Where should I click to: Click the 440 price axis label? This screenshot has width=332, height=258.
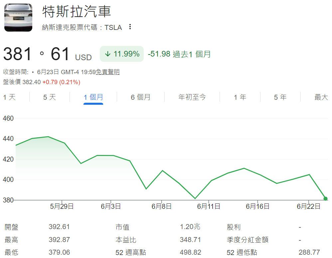(8, 139)
